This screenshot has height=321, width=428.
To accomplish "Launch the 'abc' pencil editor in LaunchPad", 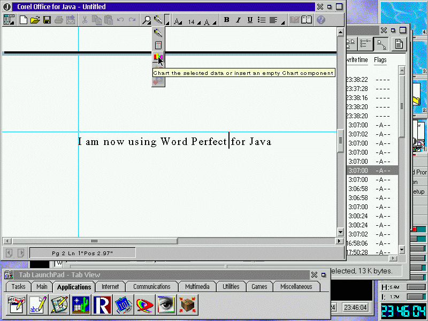I will pyautogui.click(x=38, y=304).
